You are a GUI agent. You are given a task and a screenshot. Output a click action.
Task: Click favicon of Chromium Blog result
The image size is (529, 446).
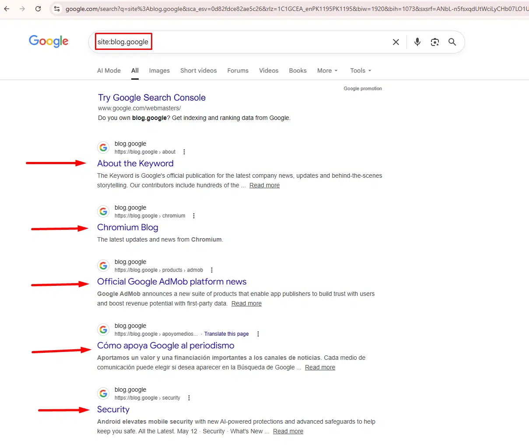pos(103,211)
